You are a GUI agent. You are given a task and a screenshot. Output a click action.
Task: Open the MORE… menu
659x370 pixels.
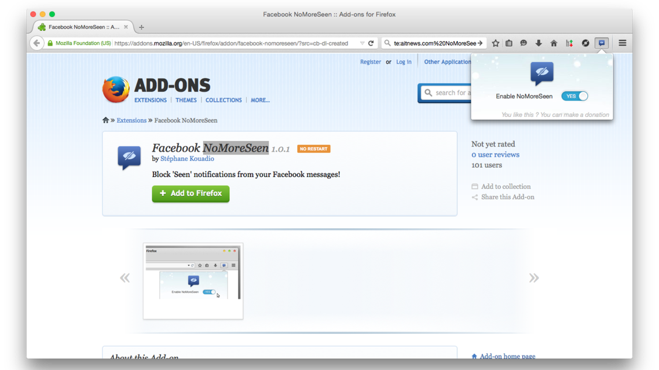click(x=260, y=100)
